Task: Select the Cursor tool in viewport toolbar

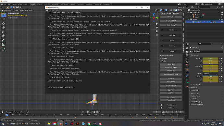Action: pos(3,19)
